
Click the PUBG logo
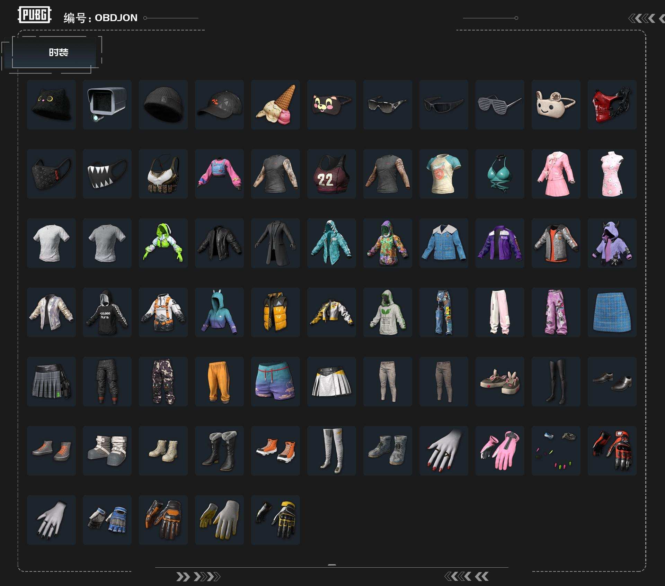pyautogui.click(x=34, y=15)
